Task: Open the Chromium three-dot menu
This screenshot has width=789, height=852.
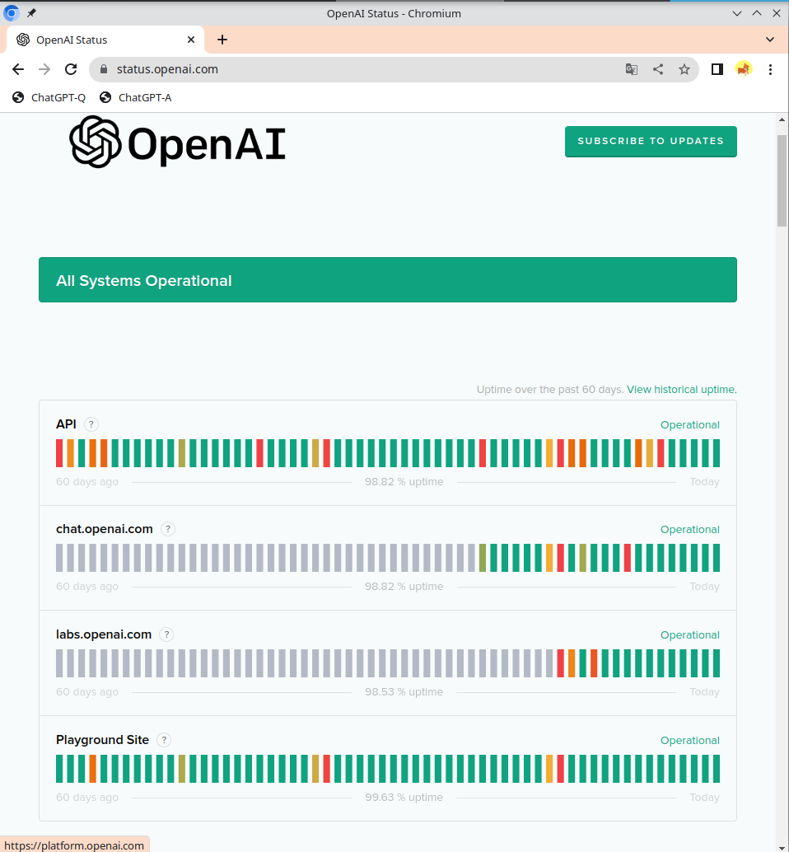Action: pyautogui.click(x=770, y=69)
